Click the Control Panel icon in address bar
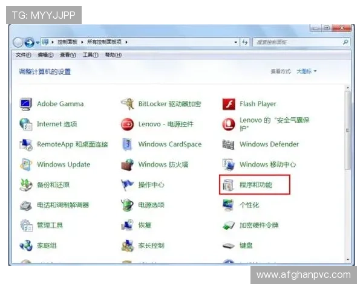363x290 pixels. click(45, 42)
